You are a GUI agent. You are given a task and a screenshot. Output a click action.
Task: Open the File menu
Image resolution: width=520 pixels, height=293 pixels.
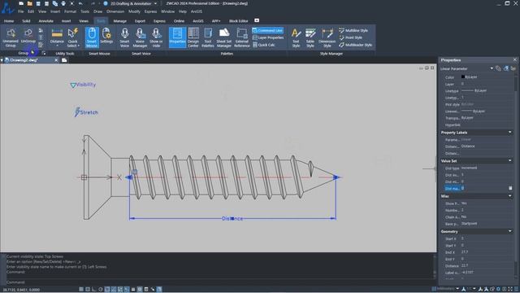20,11
